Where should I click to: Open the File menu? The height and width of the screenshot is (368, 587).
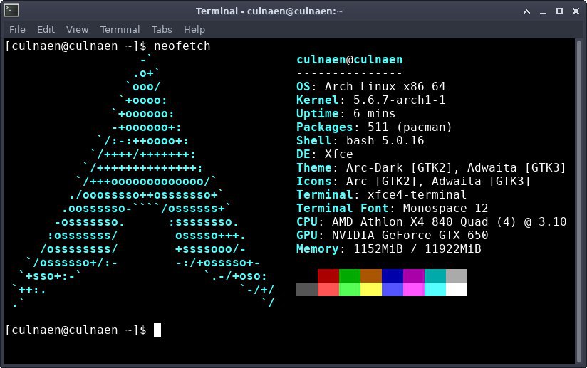pos(17,30)
